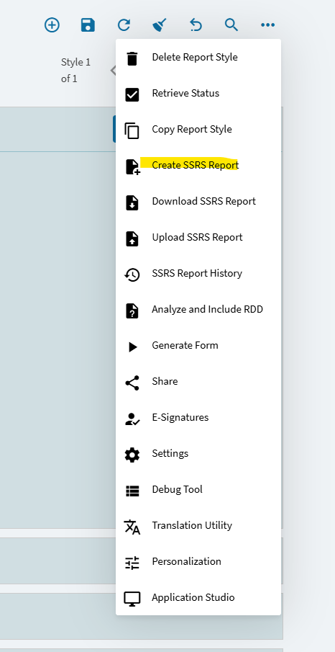The width and height of the screenshot is (335, 652).
Task: Launch Application Studio
Action: (x=198, y=598)
